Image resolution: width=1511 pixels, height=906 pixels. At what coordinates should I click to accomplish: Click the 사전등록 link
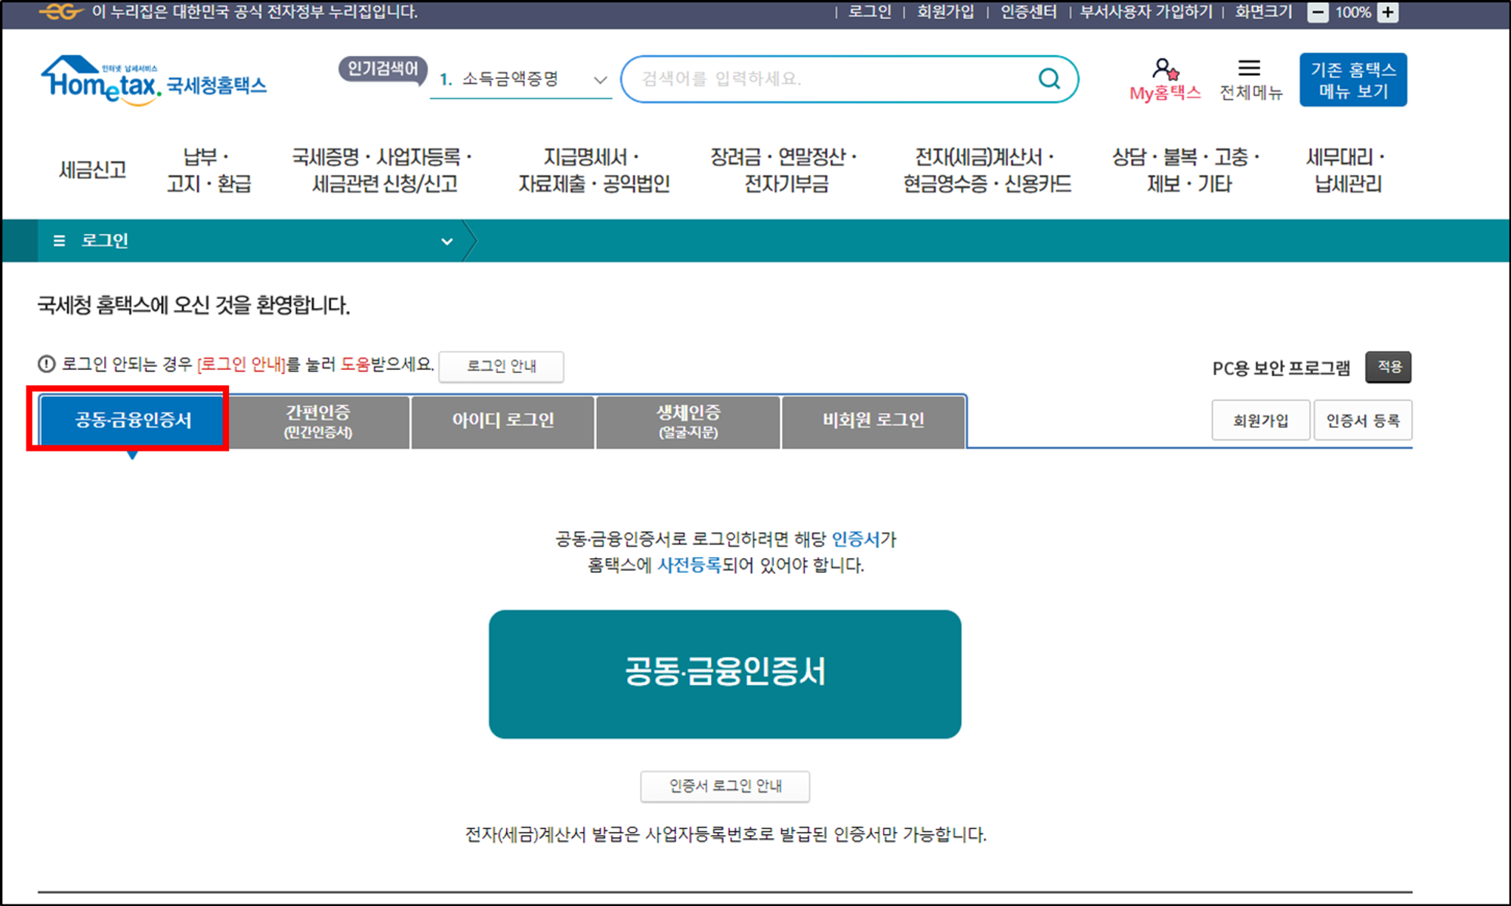point(689,565)
